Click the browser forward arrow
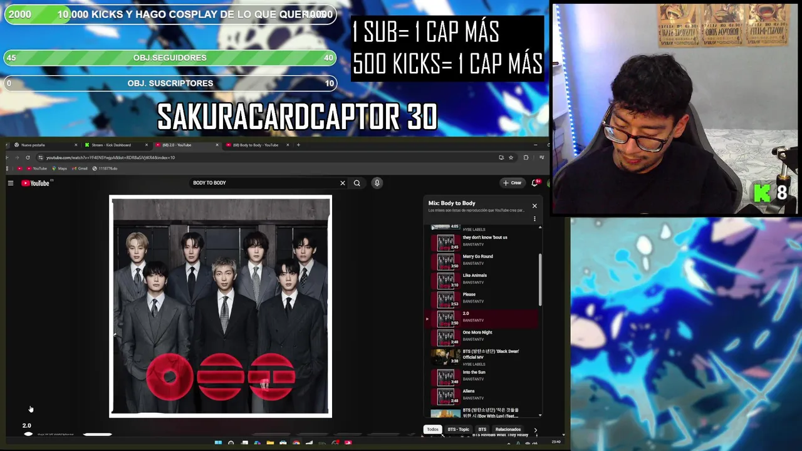This screenshot has height=451, width=802. tap(17, 157)
